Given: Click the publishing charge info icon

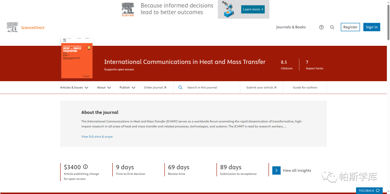Looking at the screenshot, I should coord(85,167).
